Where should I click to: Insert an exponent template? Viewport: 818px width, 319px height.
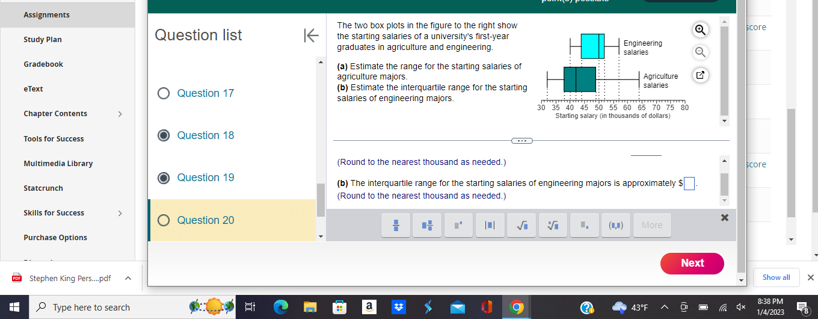coord(459,225)
